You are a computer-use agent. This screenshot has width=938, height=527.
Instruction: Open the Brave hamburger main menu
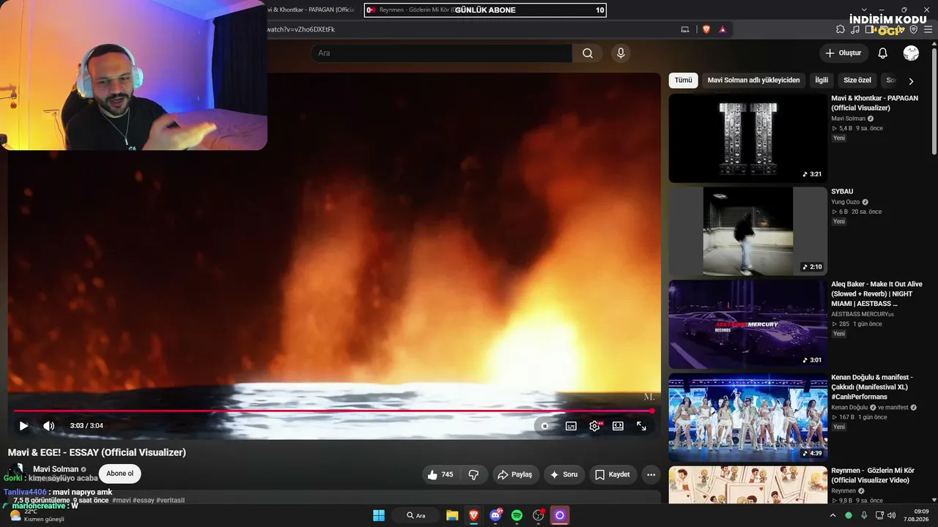tap(928, 29)
